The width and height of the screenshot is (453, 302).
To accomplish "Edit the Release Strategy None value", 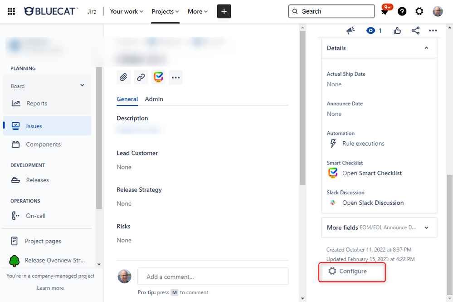I will (124, 203).
